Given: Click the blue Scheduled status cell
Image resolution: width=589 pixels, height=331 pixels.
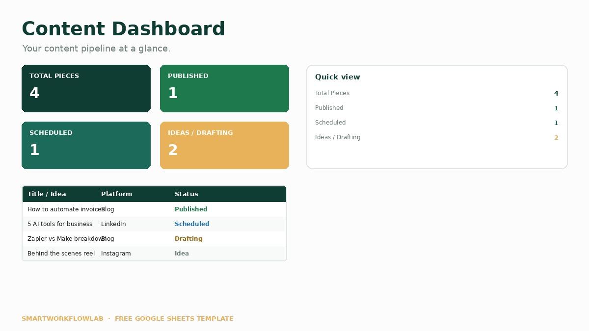Looking at the screenshot, I should pos(192,224).
